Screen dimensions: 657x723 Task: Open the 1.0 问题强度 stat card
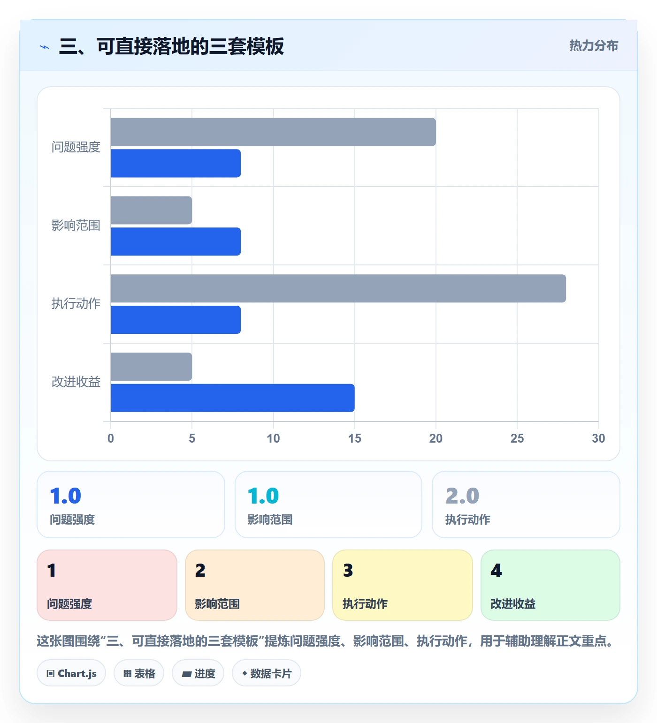131,505
